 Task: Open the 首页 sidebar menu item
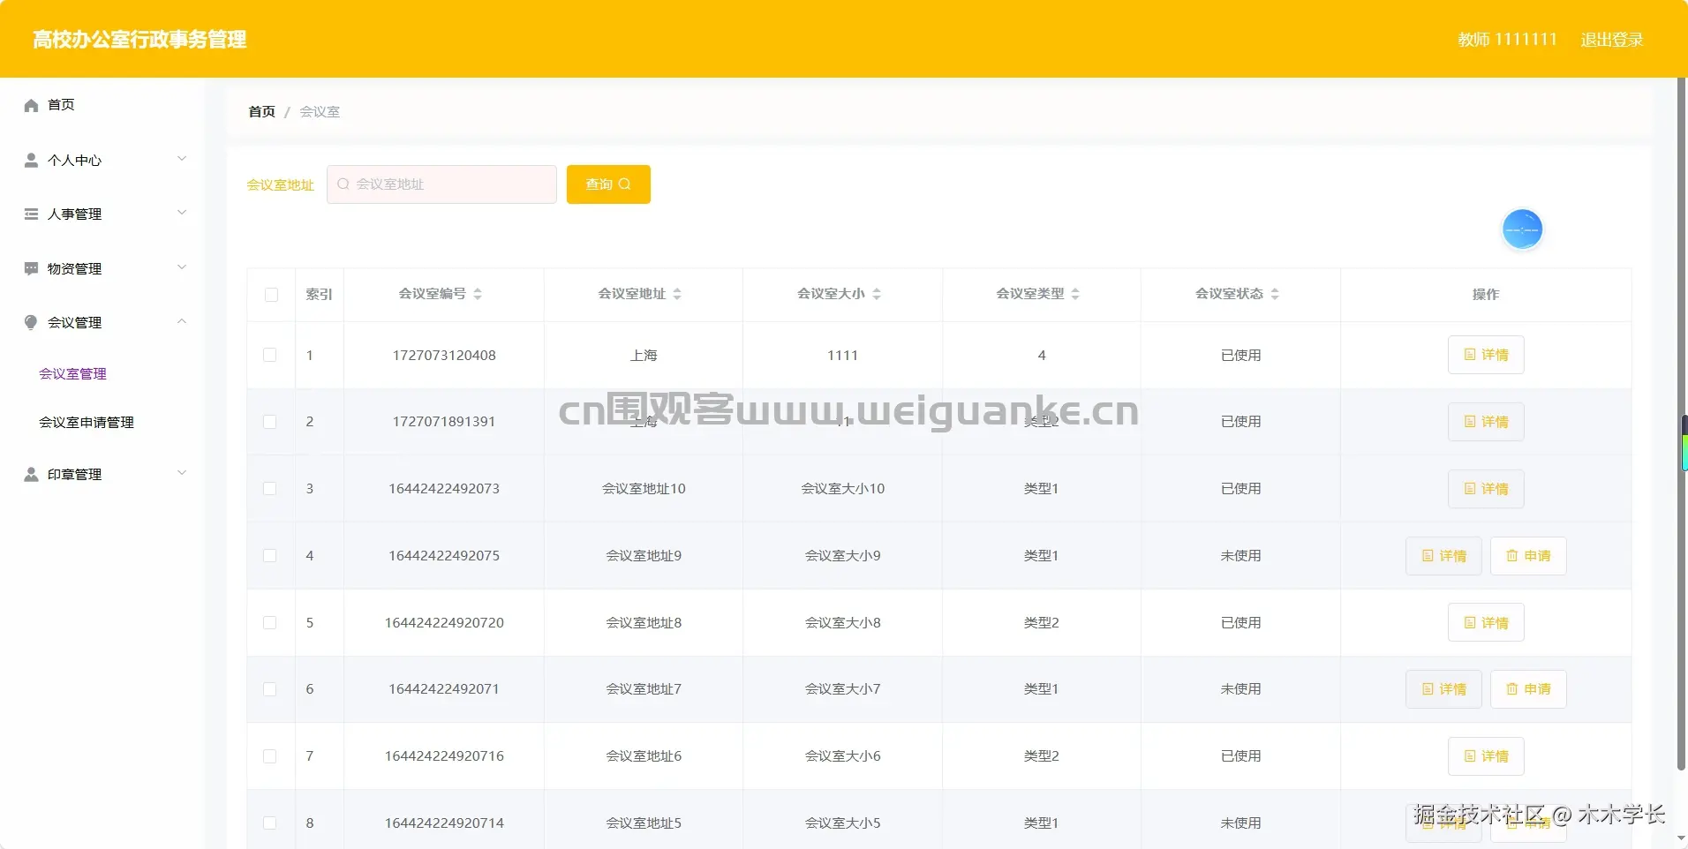[102, 105]
